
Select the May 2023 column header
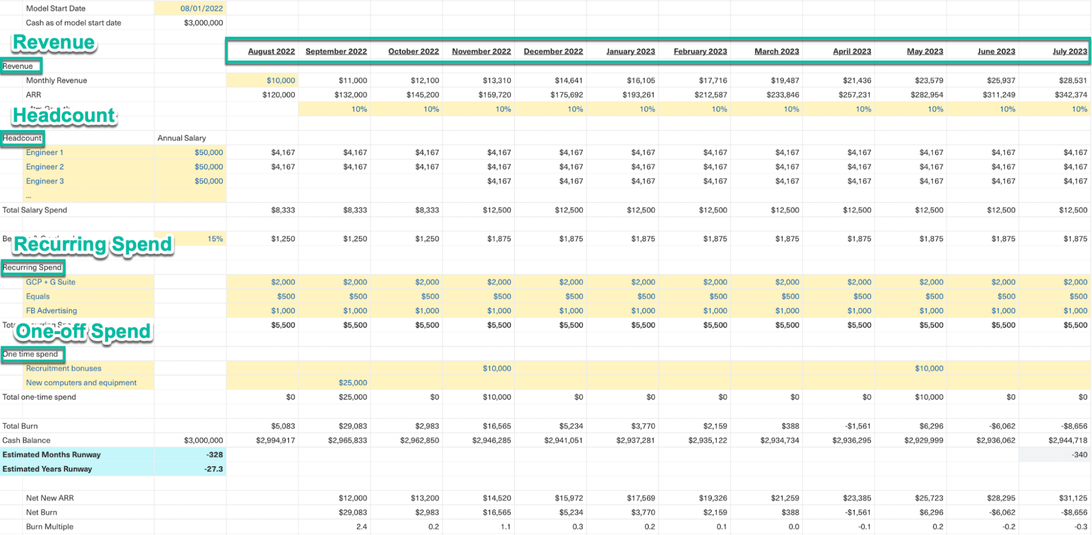925,51
